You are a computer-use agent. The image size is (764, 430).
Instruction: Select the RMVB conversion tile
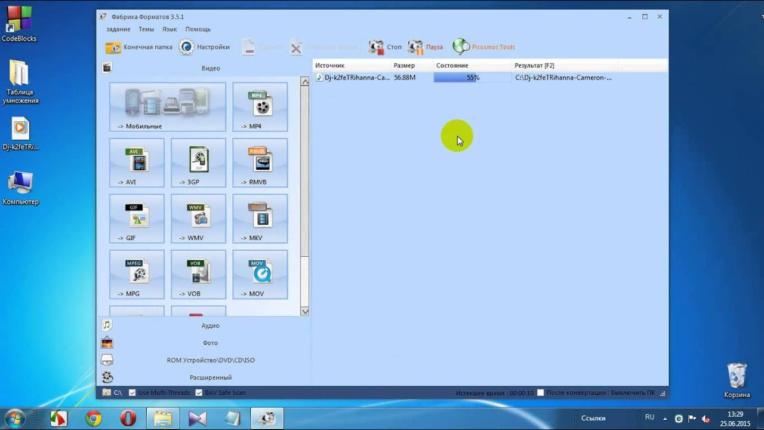pyautogui.click(x=260, y=162)
